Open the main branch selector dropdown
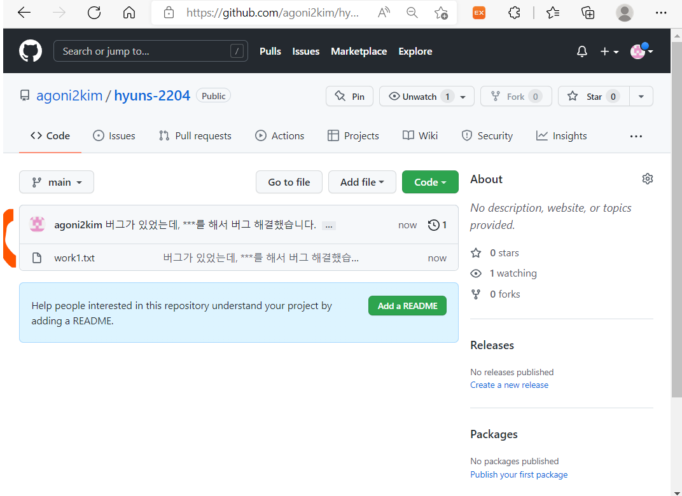682x496 pixels. pyautogui.click(x=57, y=182)
